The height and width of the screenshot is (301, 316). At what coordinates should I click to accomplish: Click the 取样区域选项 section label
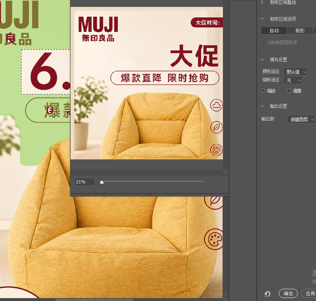point(283,19)
